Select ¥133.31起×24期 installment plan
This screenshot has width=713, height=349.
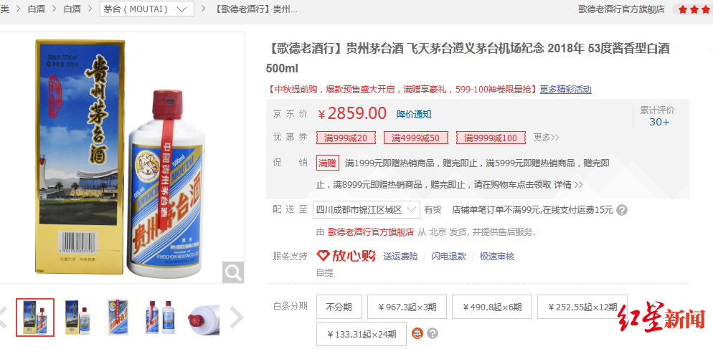pyautogui.click(x=362, y=335)
